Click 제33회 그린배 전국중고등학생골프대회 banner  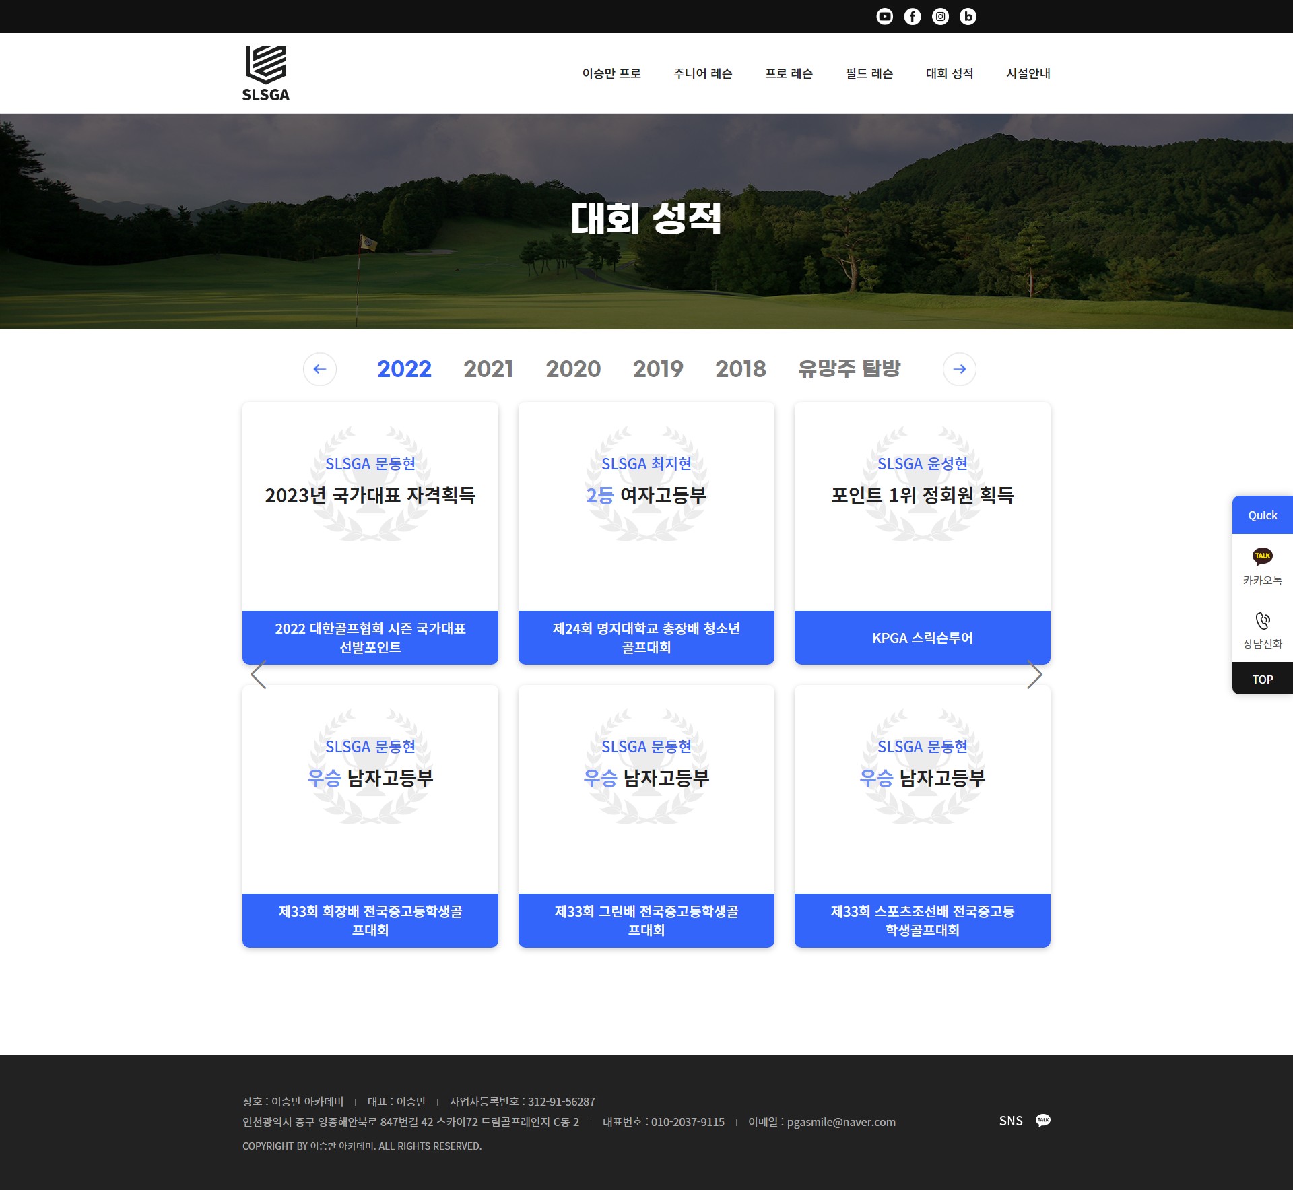point(646,921)
